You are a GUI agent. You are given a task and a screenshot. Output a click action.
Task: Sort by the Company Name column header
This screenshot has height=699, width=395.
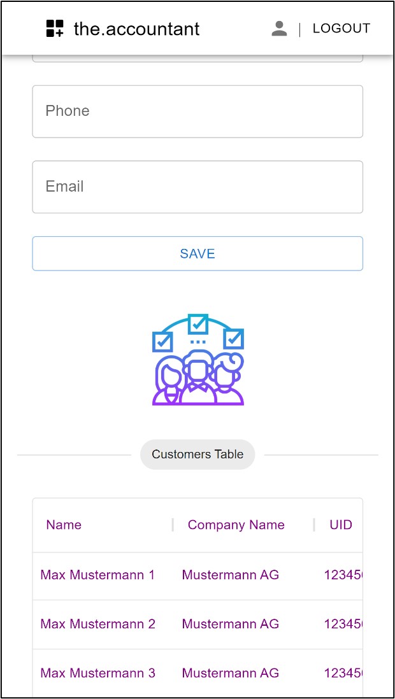pyautogui.click(x=236, y=525)
